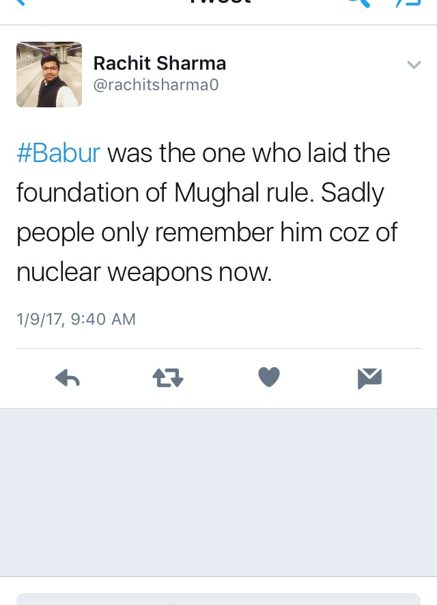This screenshot has height=605, width=437.
Task: Tap the Tweet header title
Action: coord(221,2)
